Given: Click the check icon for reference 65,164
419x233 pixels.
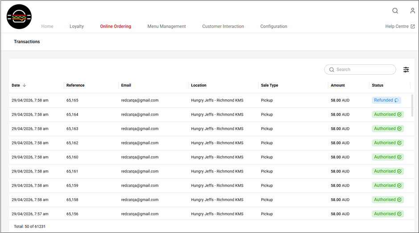Looking at the screenshot, I should click(x=399, y=115).
